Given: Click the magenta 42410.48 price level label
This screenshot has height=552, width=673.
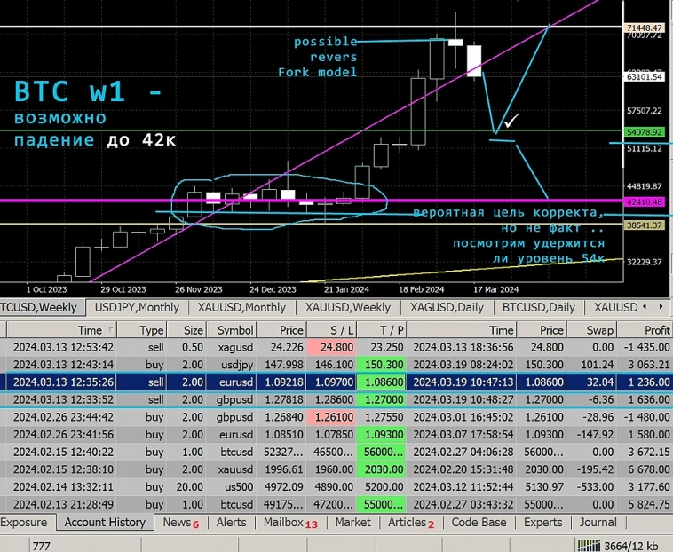Looking at the screenshot, I should tap(645, 202).
